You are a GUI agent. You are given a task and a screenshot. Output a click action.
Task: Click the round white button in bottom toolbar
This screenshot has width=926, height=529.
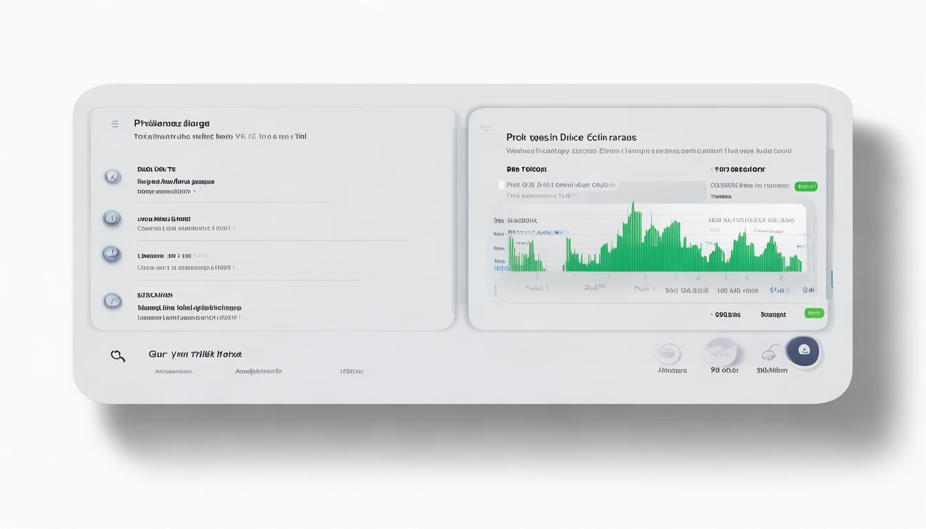tap(721, 353)
